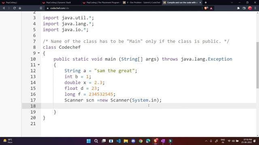Launch Visual Studio Code from taskbar

click(119, 141)
